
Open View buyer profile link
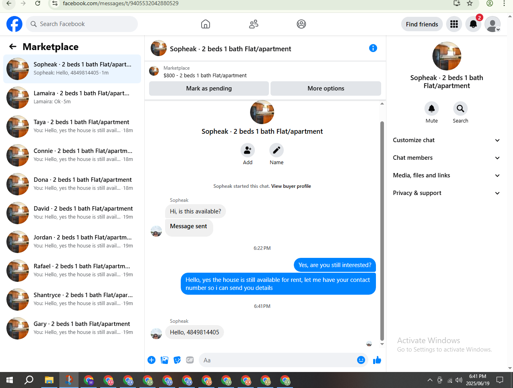click(x=291, y=186)
